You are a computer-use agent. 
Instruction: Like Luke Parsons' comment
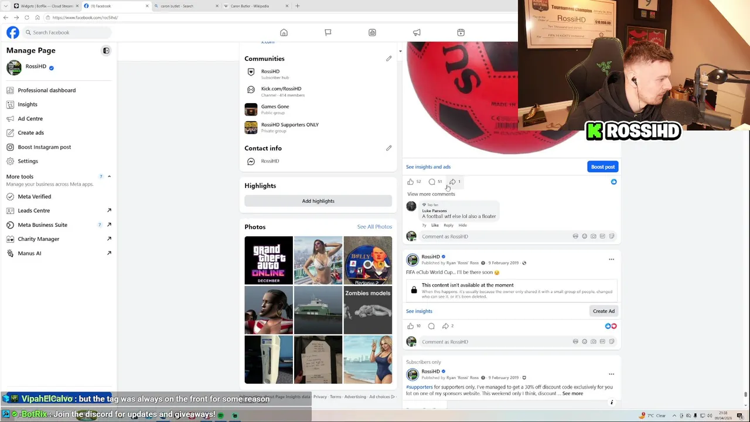435,225
